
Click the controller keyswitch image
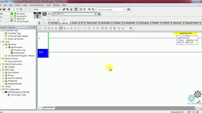click(37, 15)
